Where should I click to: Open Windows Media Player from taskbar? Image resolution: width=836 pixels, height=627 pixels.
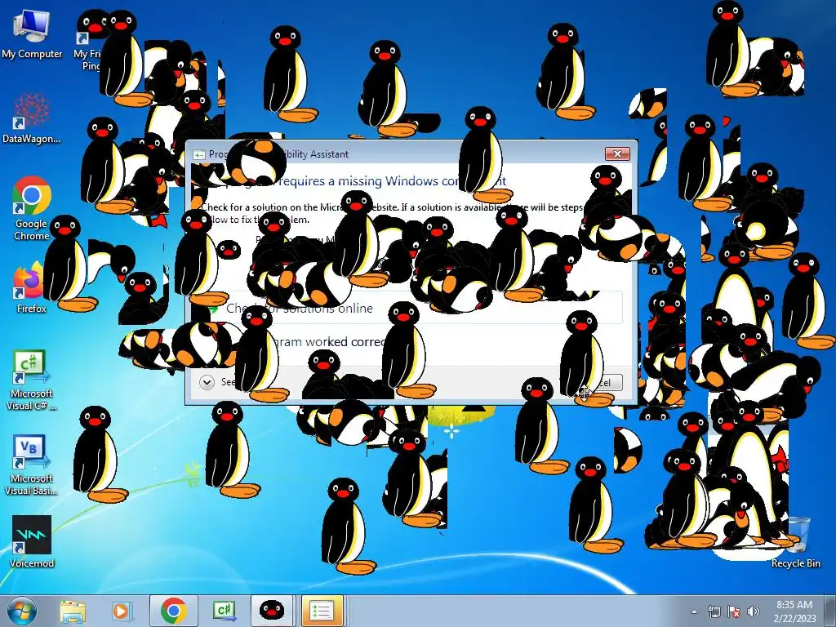[x=121, y=611]
